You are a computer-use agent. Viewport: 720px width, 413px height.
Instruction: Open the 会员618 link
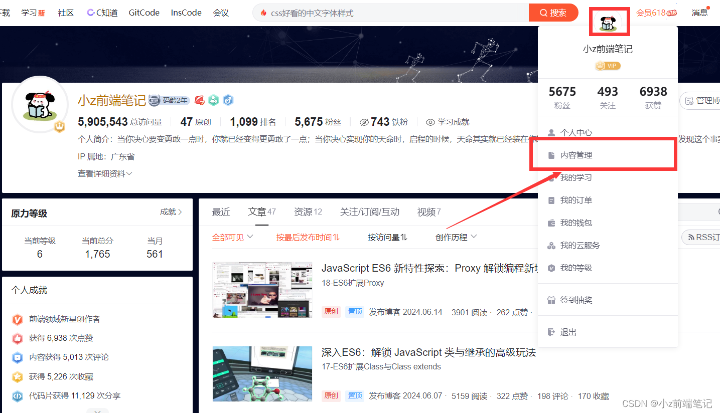(656, 13)
